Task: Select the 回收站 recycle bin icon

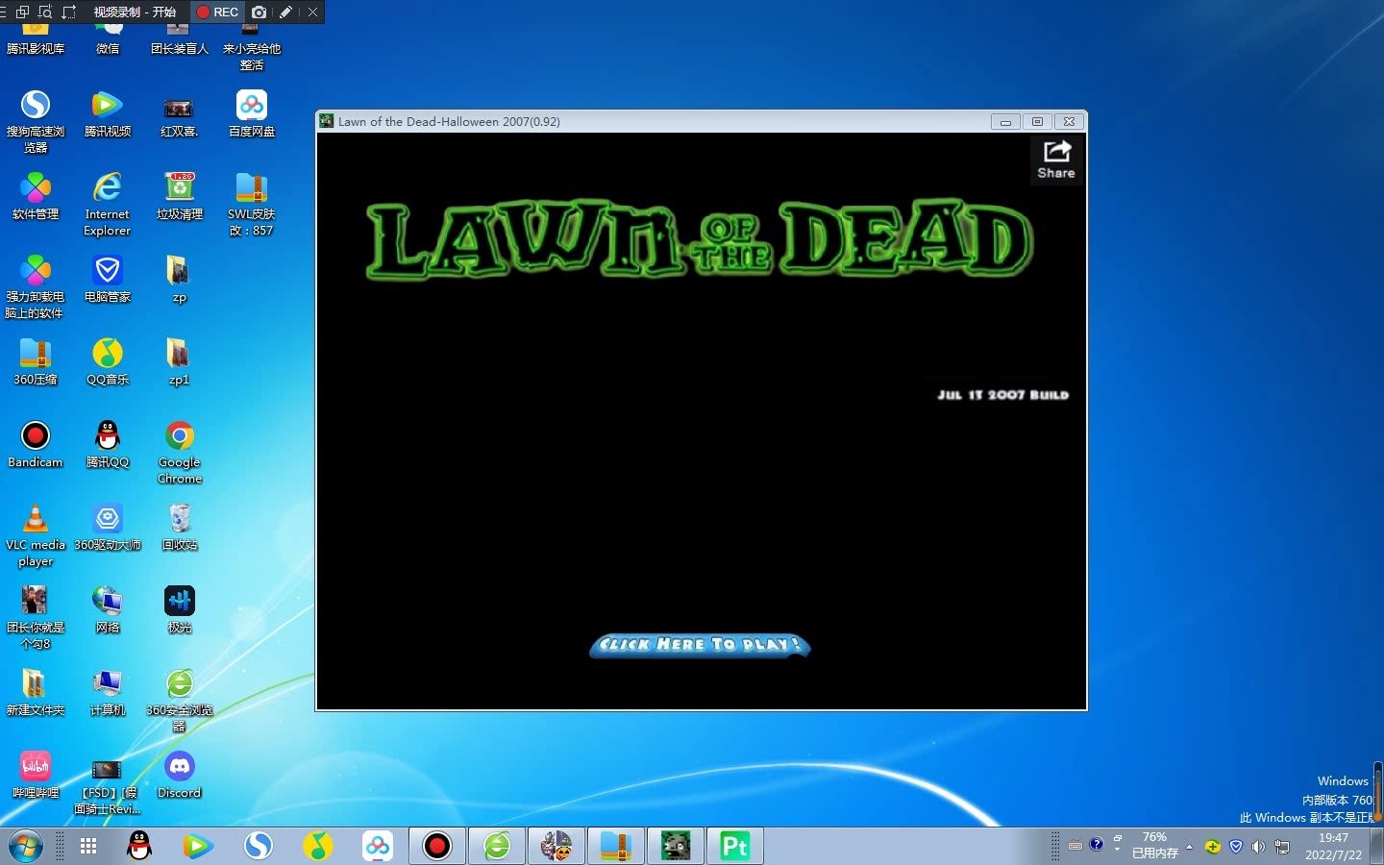Action: [x=180, y=527]
